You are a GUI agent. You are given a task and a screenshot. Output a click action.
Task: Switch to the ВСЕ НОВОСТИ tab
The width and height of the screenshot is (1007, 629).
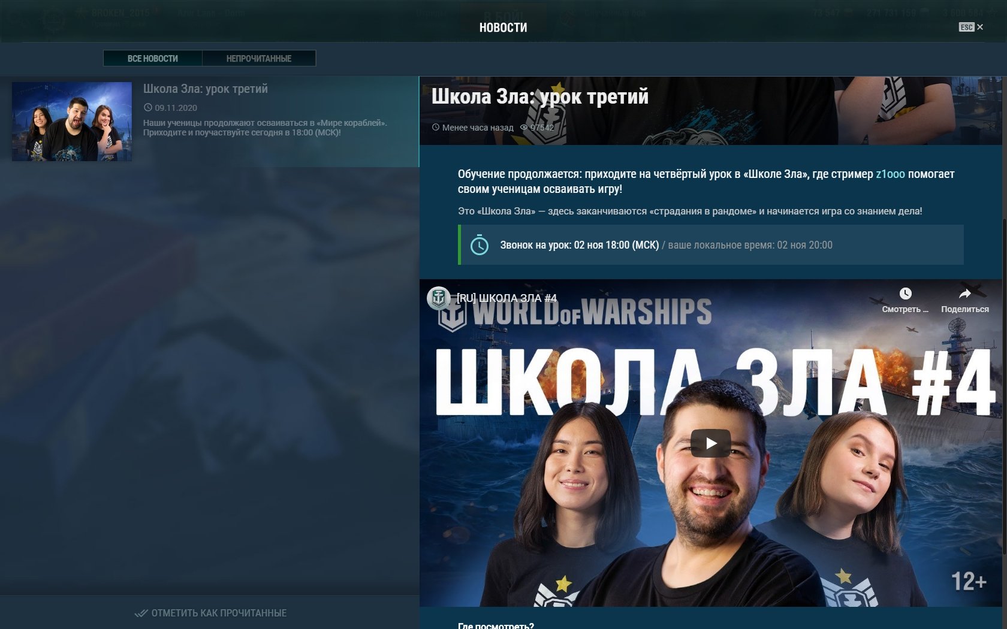tap(153, 58)
